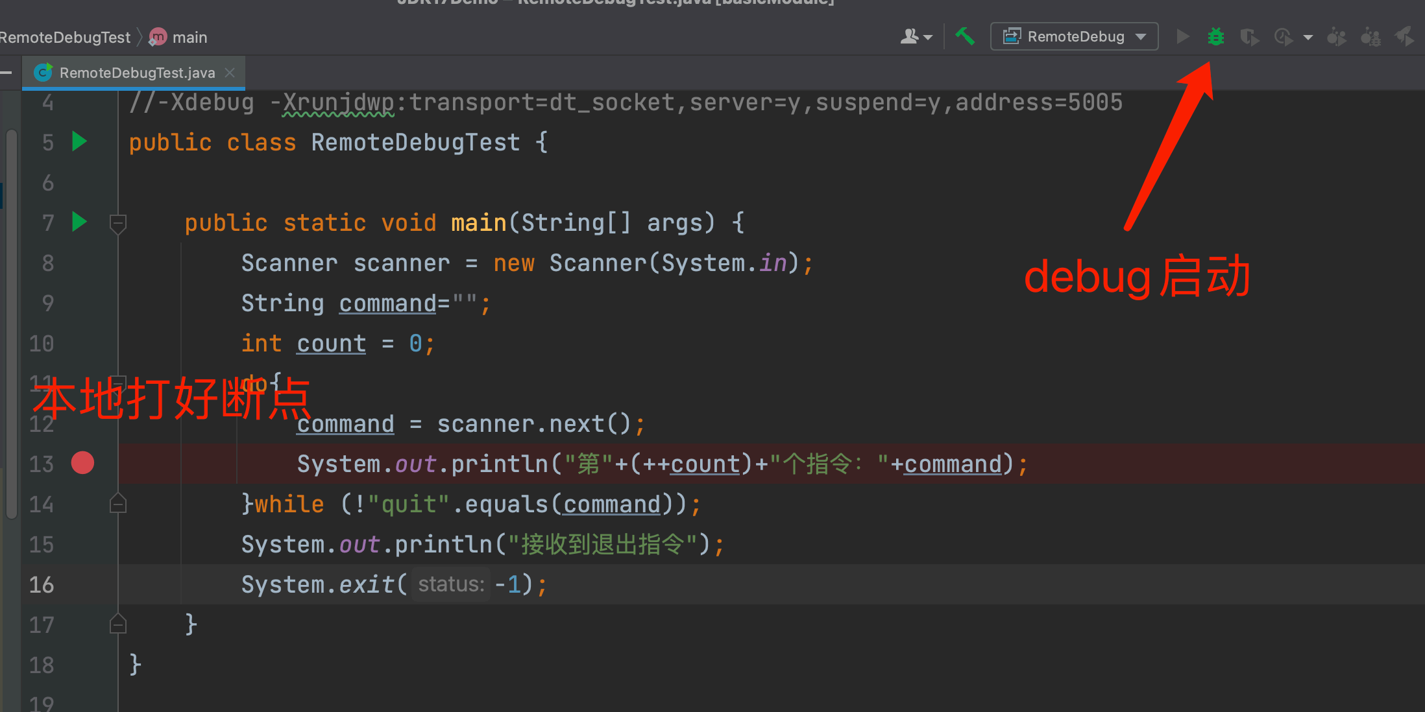Viewport: 1425px width, 712px height.
Task: Click the run gutter icon beside class RemoteDebugTest
Action: click(x=79, y=141)
